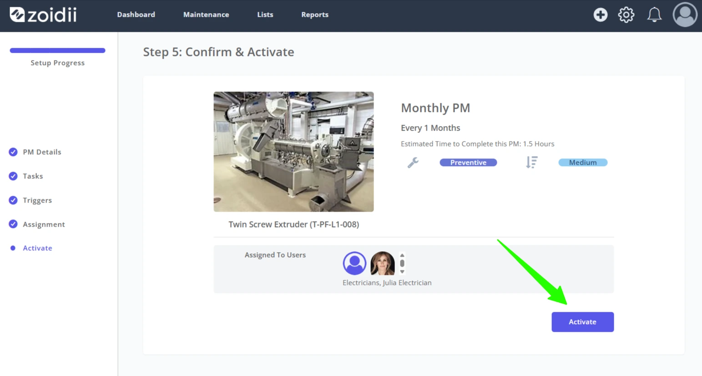Click the Setup Progress label
702x376 pixels.
coord(57,63)
